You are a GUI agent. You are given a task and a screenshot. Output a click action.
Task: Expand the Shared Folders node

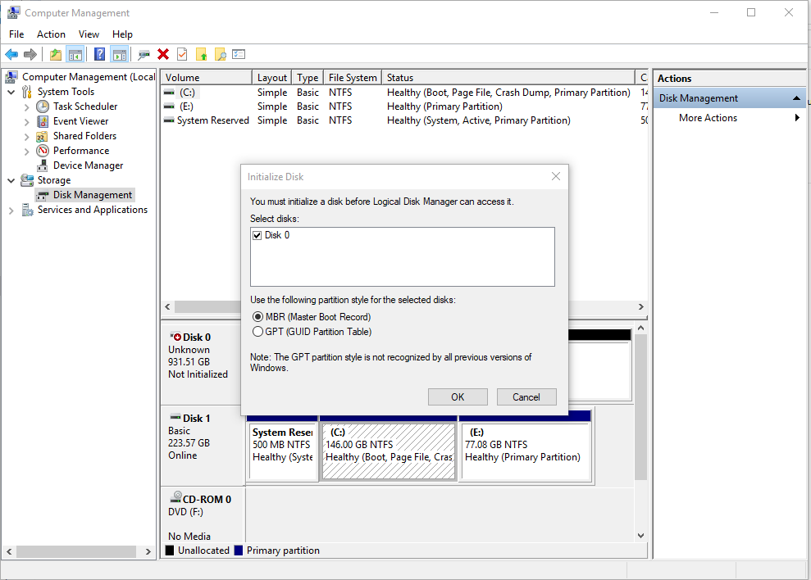point(26,137)
